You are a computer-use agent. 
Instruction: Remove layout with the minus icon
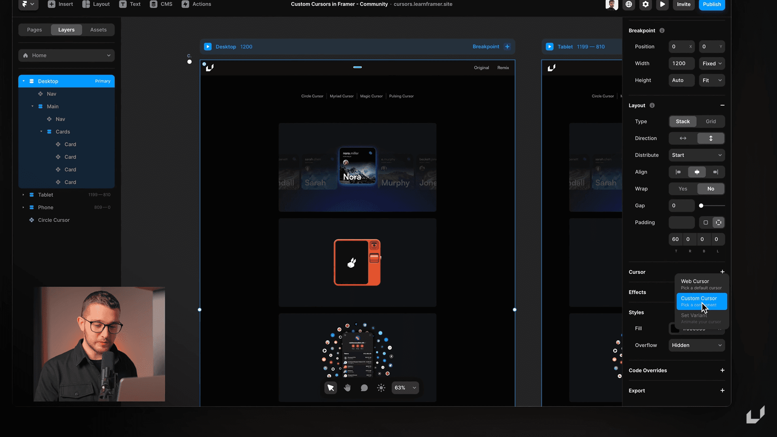[722, 106]
